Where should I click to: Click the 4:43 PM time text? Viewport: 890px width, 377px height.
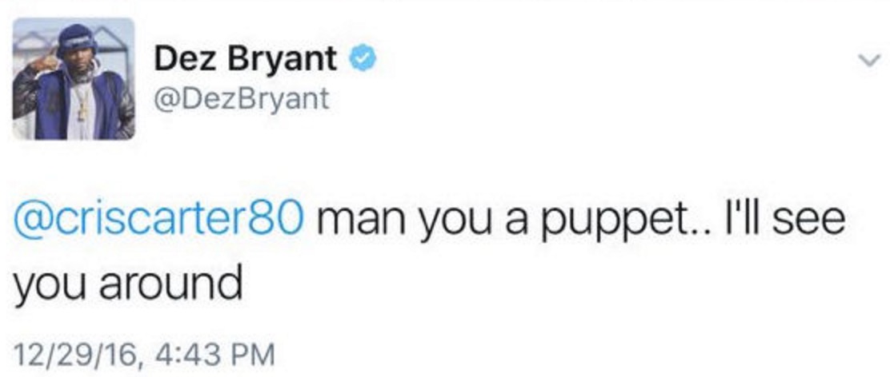coord(212,355)
